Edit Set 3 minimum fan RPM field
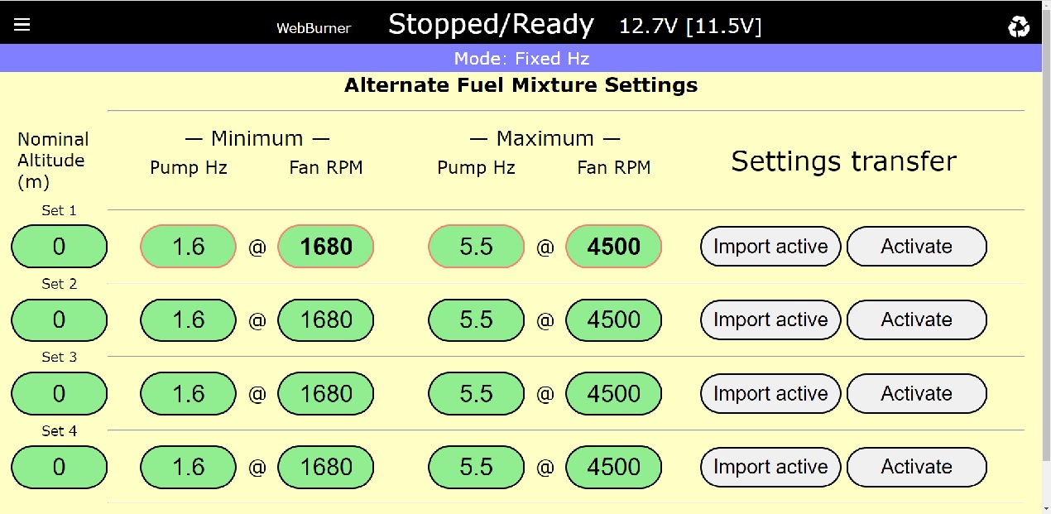This screenshot has height=514, width=1051. coord(326,394)
